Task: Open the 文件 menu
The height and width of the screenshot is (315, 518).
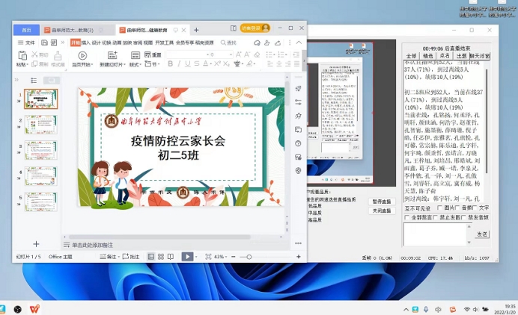Action: (x=26, y=43)
